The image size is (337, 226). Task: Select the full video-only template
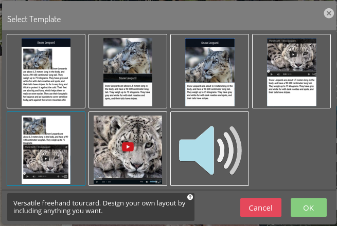pos(128,148)
